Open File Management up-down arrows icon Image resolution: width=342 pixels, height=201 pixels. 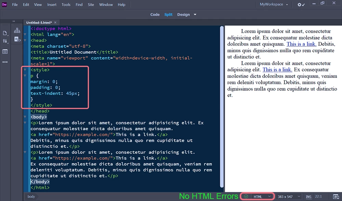pos(5,41)
